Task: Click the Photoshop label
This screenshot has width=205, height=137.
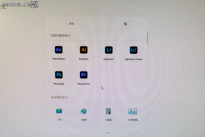Action: [x=59, y=84]
